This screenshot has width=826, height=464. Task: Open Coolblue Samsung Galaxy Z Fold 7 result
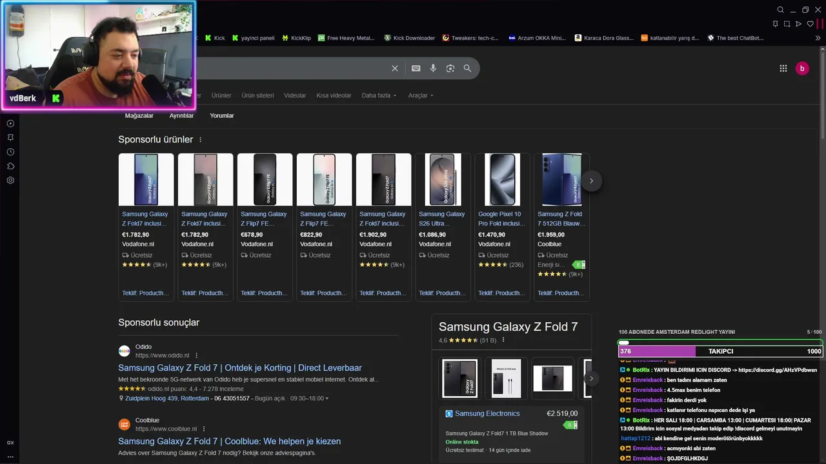(x=229, y=441)
